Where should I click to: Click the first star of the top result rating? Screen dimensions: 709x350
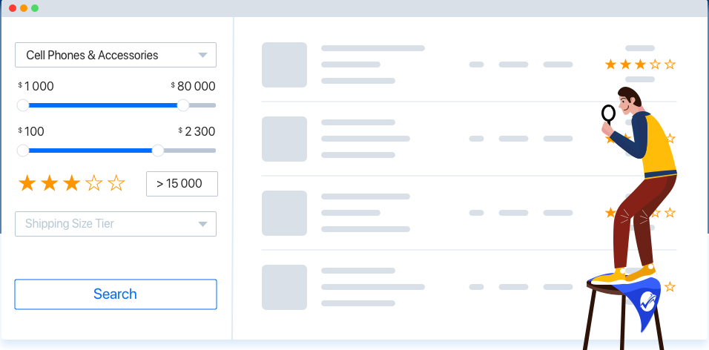pyautogui.click(x=611, y=65)
